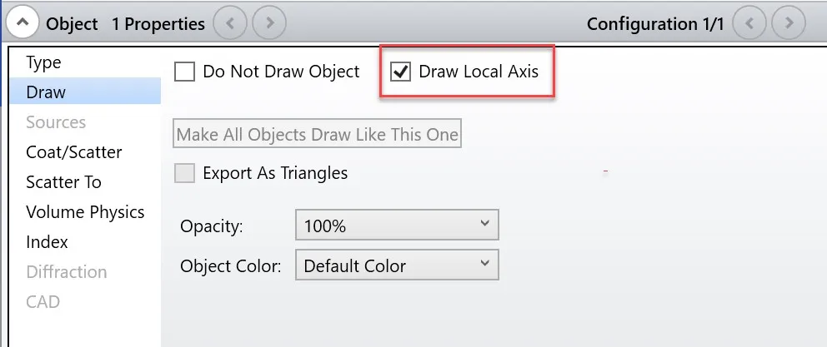This screenshot has width=827, height=347.
Task: Collapse the Object properties panel chevron
Action: pos(22,23)
